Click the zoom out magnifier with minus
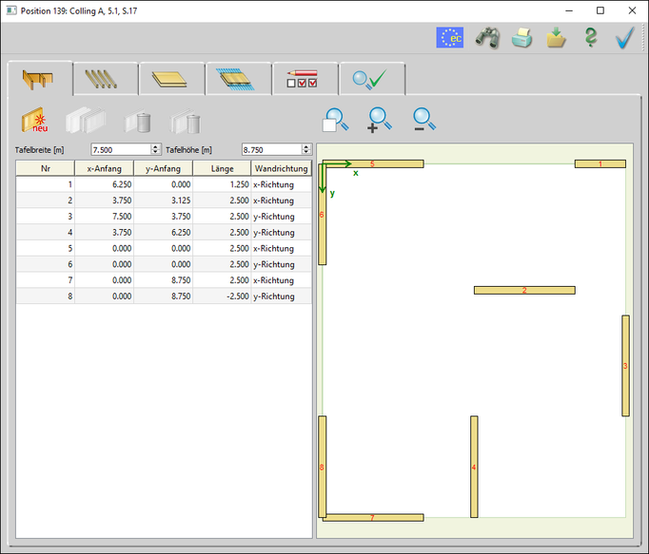The width and height of the screenshot is (649, 554). (x=424, y=119)
